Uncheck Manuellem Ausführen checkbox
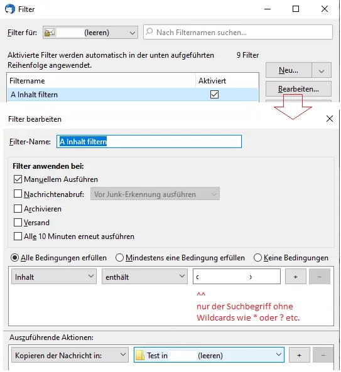Image resolution: width=341 pixels, height=372 pixels. 18,179
